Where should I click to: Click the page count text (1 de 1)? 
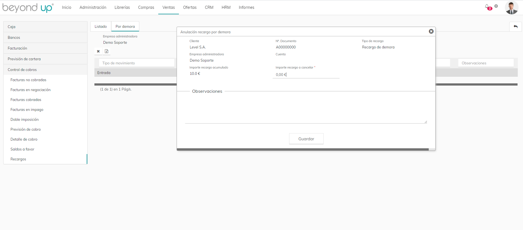[x=116, y=89]
